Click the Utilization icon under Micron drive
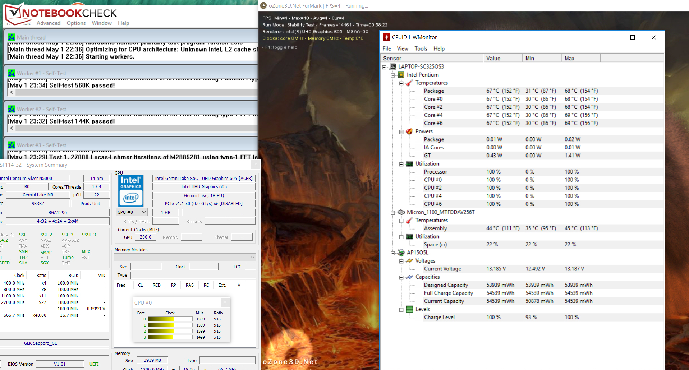 point(409,237)
